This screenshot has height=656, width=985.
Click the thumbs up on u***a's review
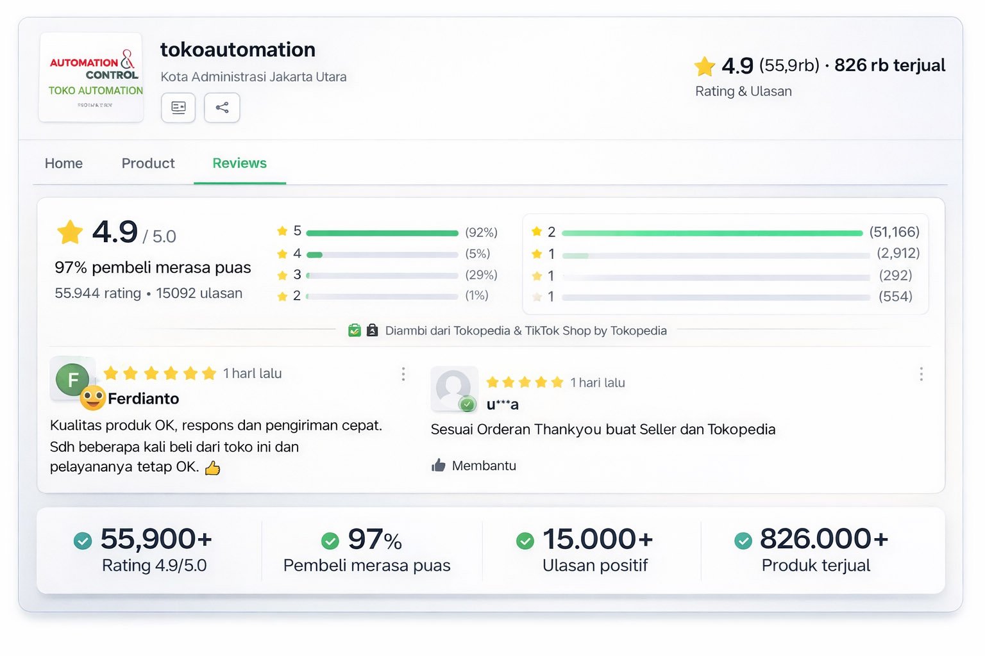click(438, 465)
